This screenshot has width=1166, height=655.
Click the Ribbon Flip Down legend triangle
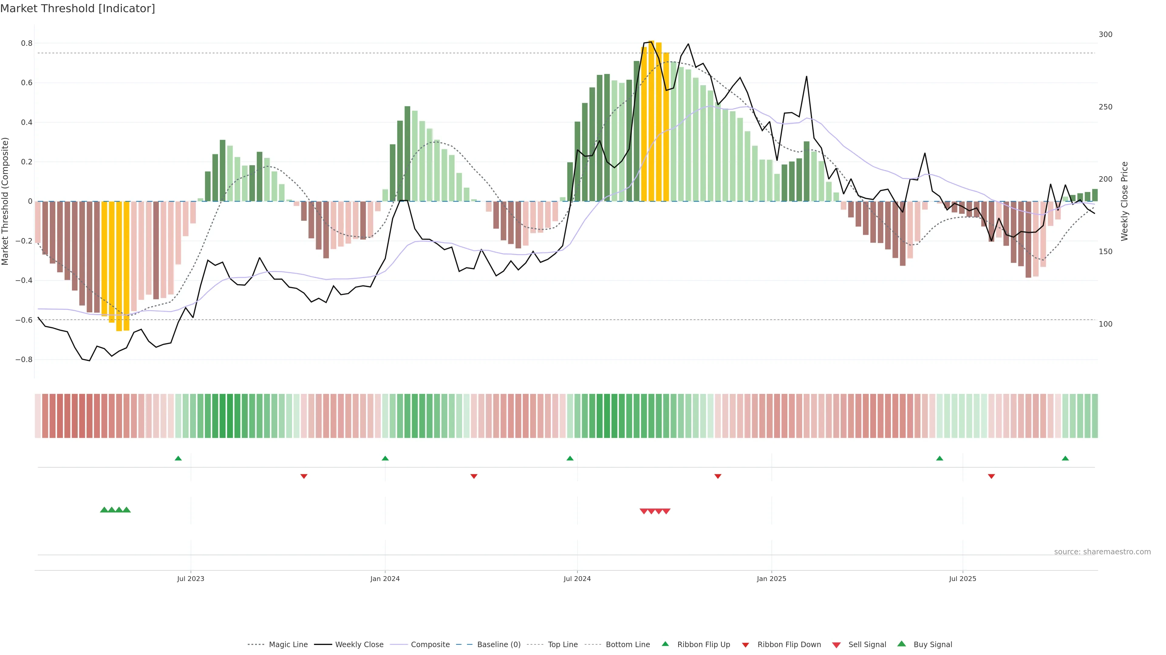(745, 645)
